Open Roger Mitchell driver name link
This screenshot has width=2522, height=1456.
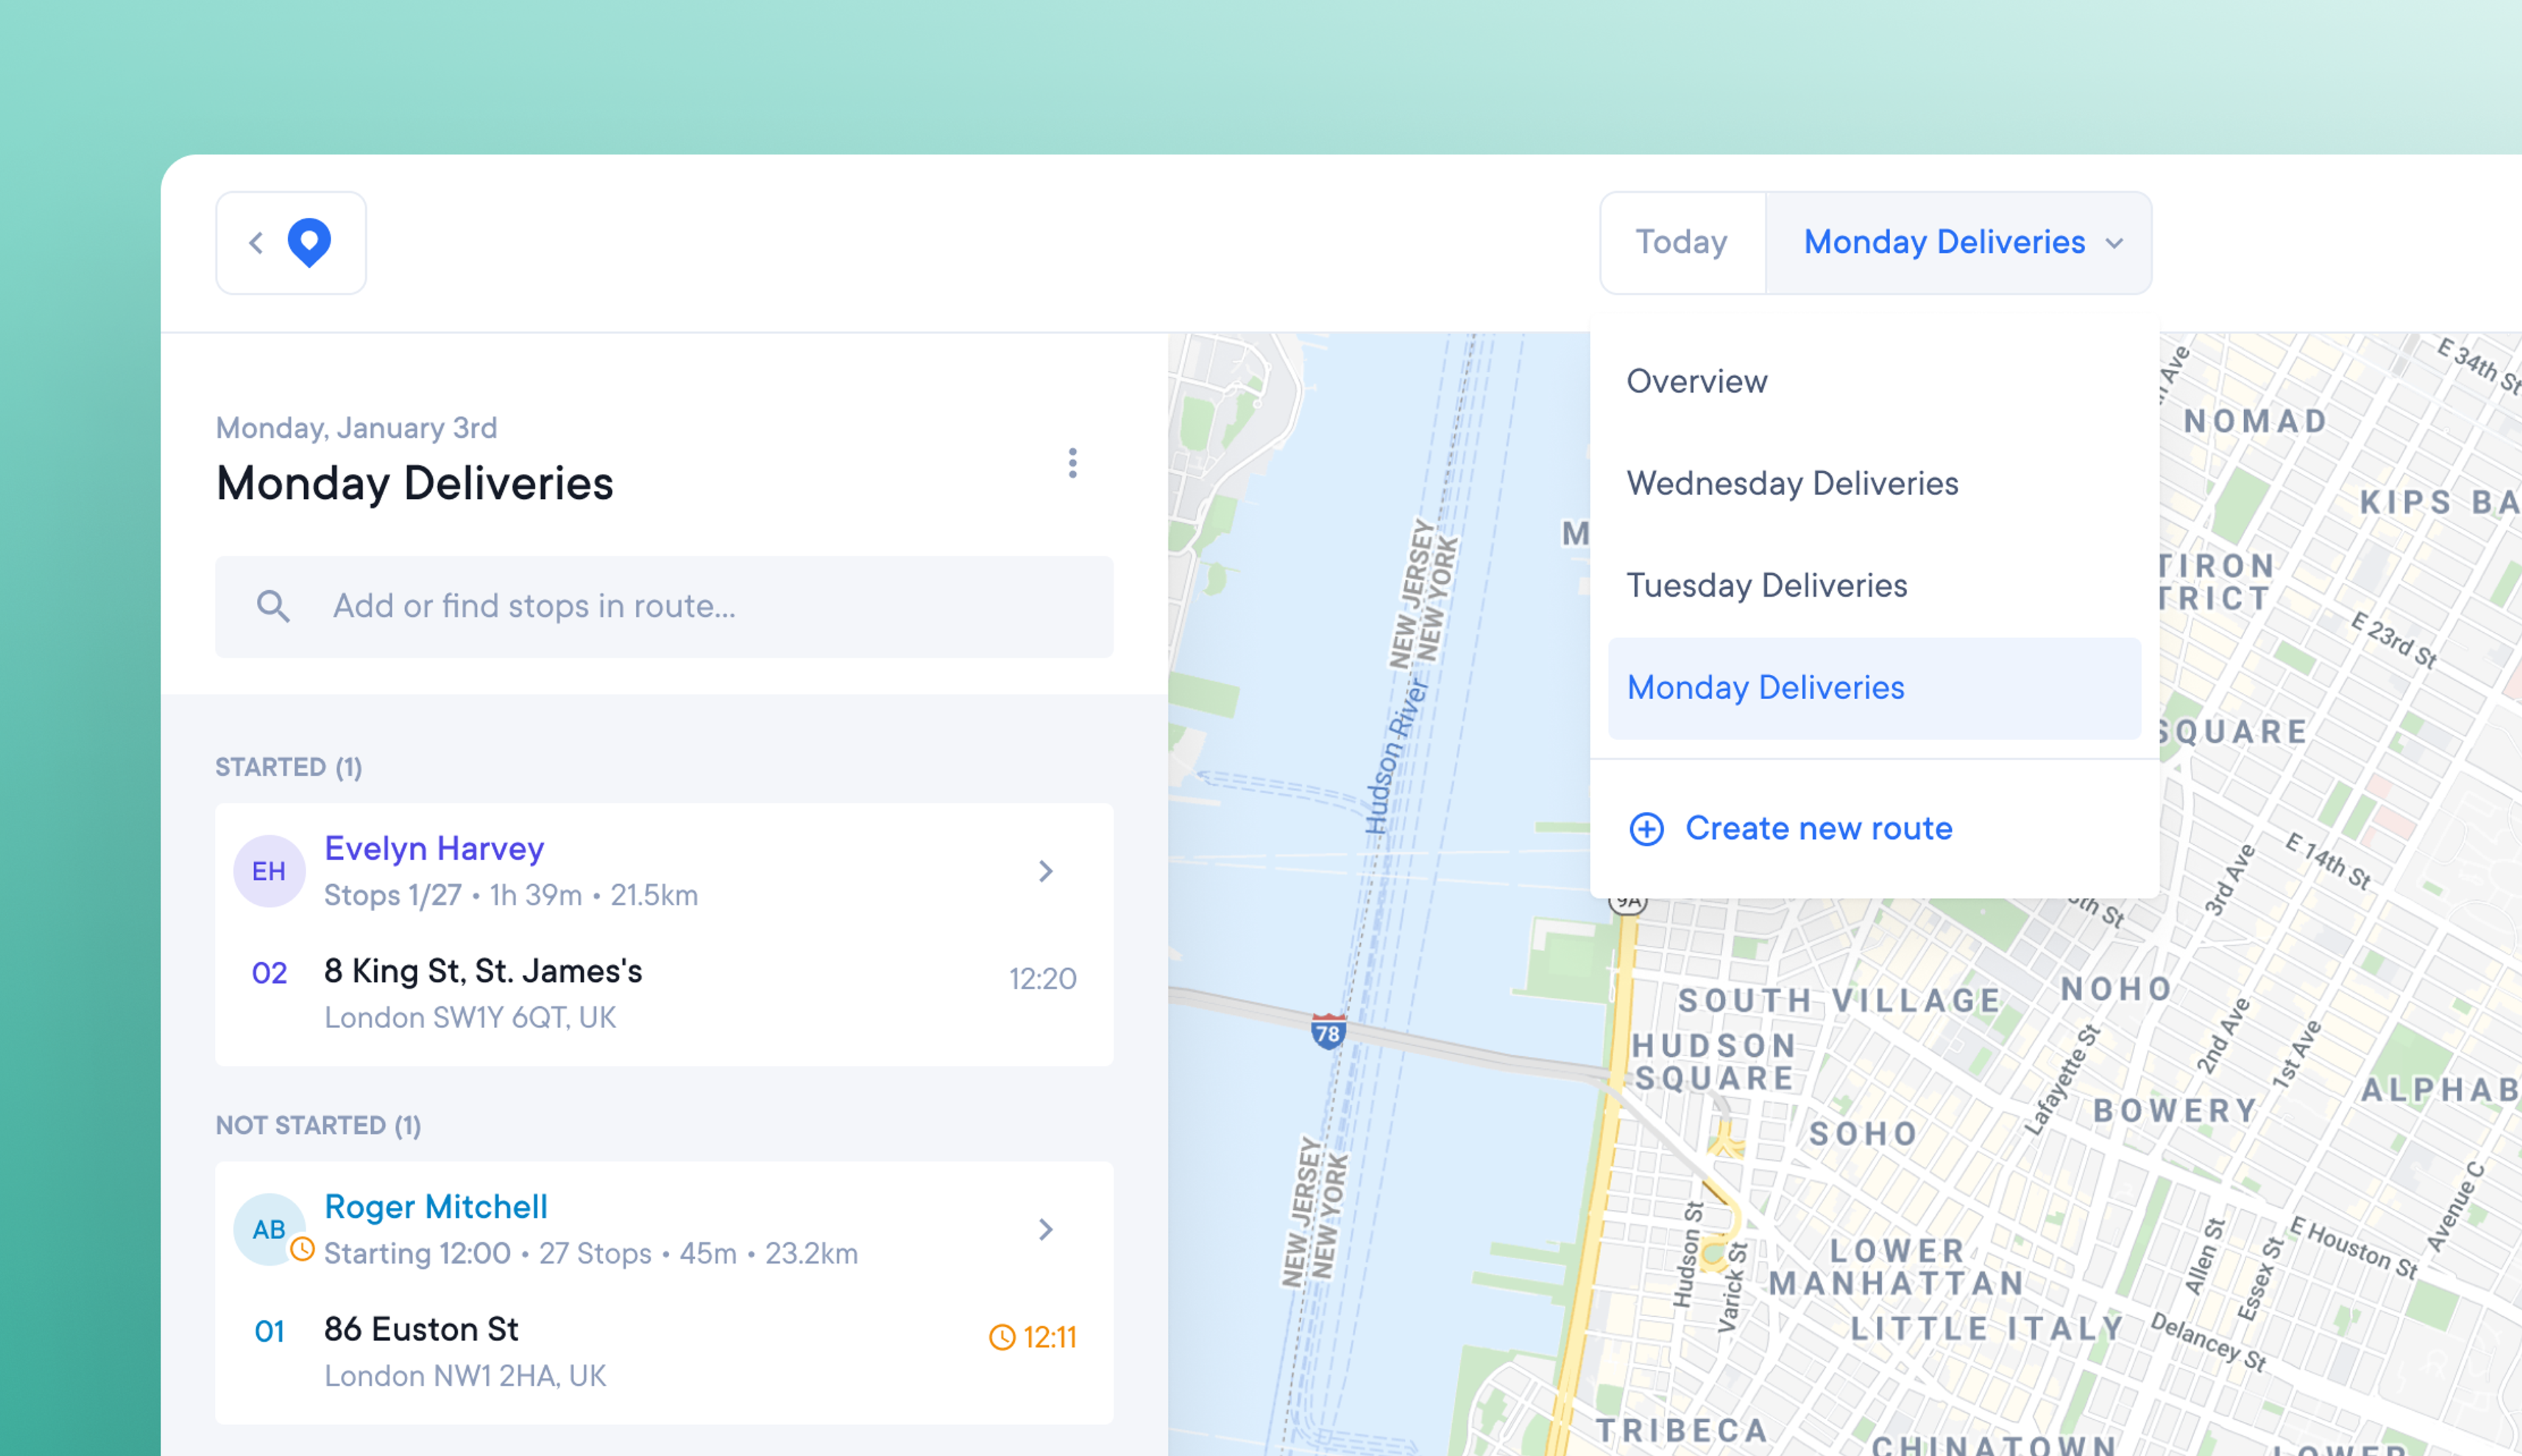pos(436,1206)
